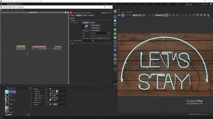Click the RS Standard cyan material swatch

pos(7,92)
